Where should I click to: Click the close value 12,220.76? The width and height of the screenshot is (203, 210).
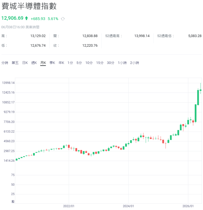point(90,46)
